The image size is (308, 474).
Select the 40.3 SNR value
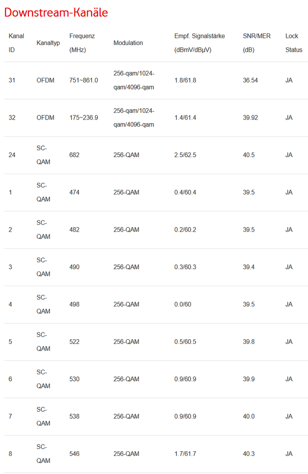[249, 454]
